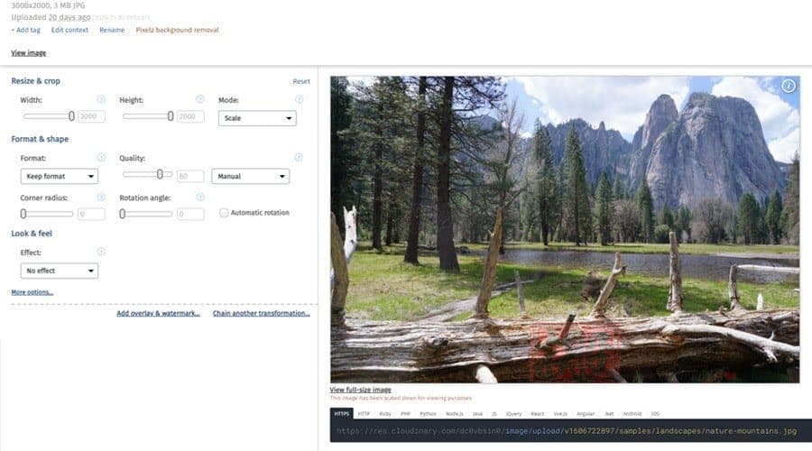
Task: Click the Quality slider handle
Action: pyautogui.click(x=160, y=174)
